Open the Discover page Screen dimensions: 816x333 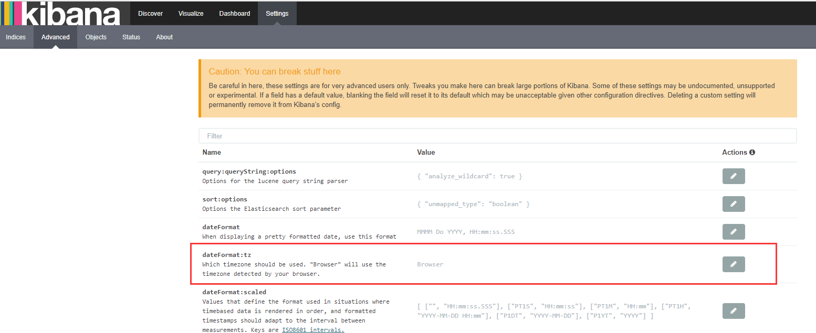click(151, 13)
